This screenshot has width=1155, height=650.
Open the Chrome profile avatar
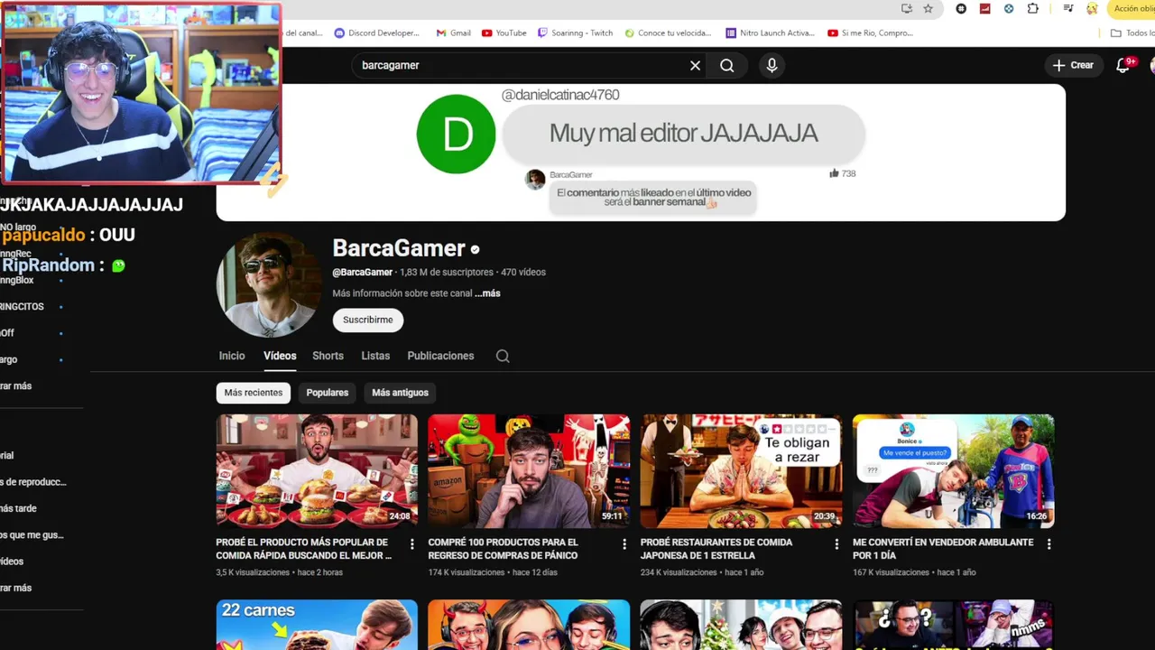(x=1092, y=8)
